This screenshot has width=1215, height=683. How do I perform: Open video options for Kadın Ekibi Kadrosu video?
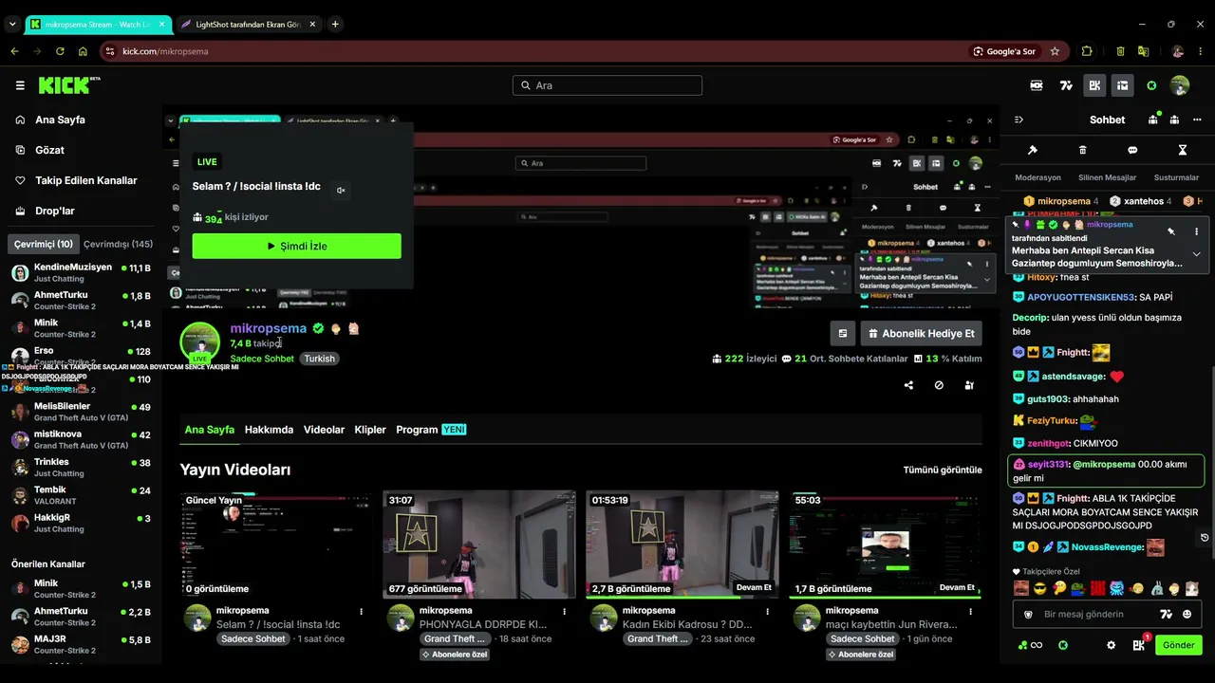(x=767, y=612)
